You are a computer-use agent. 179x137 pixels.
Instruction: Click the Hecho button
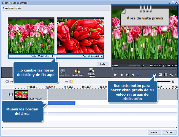pos(102,64)
